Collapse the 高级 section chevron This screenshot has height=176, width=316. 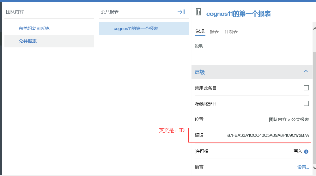point(306,71)
